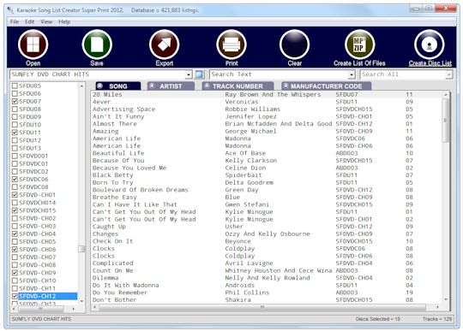
Task: Click the Export toolbar icon
Action: [164, 44]
